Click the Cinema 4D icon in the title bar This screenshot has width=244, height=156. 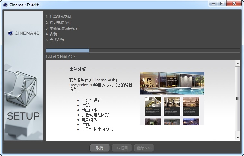click(x=5, y=5)
